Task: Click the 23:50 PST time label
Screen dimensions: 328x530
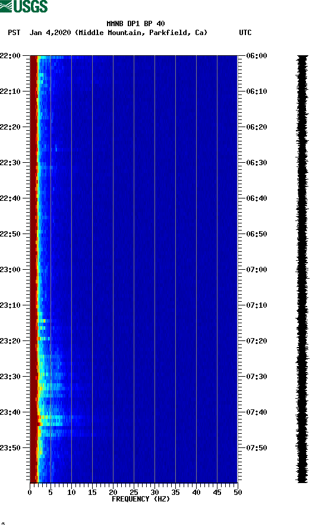Action: click(x=10, y=448)
